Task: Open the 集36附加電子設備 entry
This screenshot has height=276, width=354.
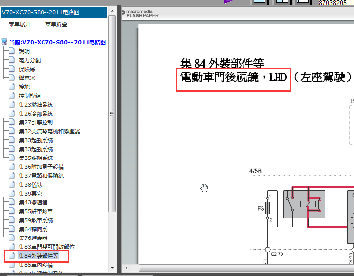Action: (42, 167)
